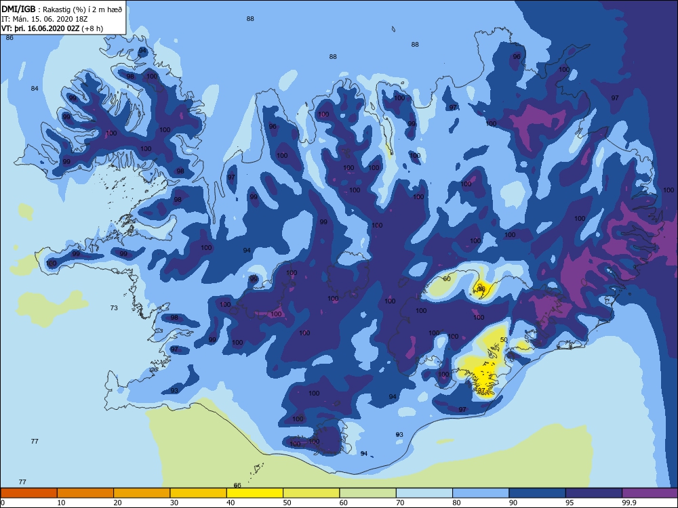Click the '66' humidity value near the legend
This screenshot has width=678, height=508.
(237, 486)
